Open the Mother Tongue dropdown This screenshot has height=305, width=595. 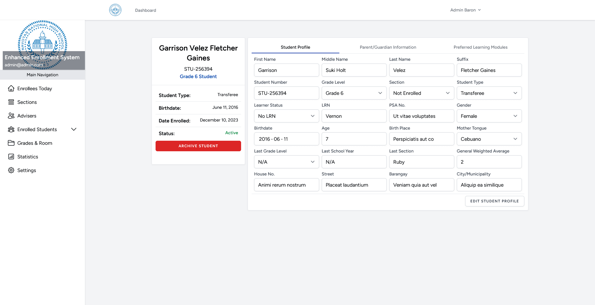(x=489, y=139)
